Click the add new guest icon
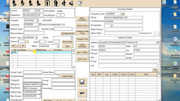This screenshot has width=180, height=101. (14, 3)
